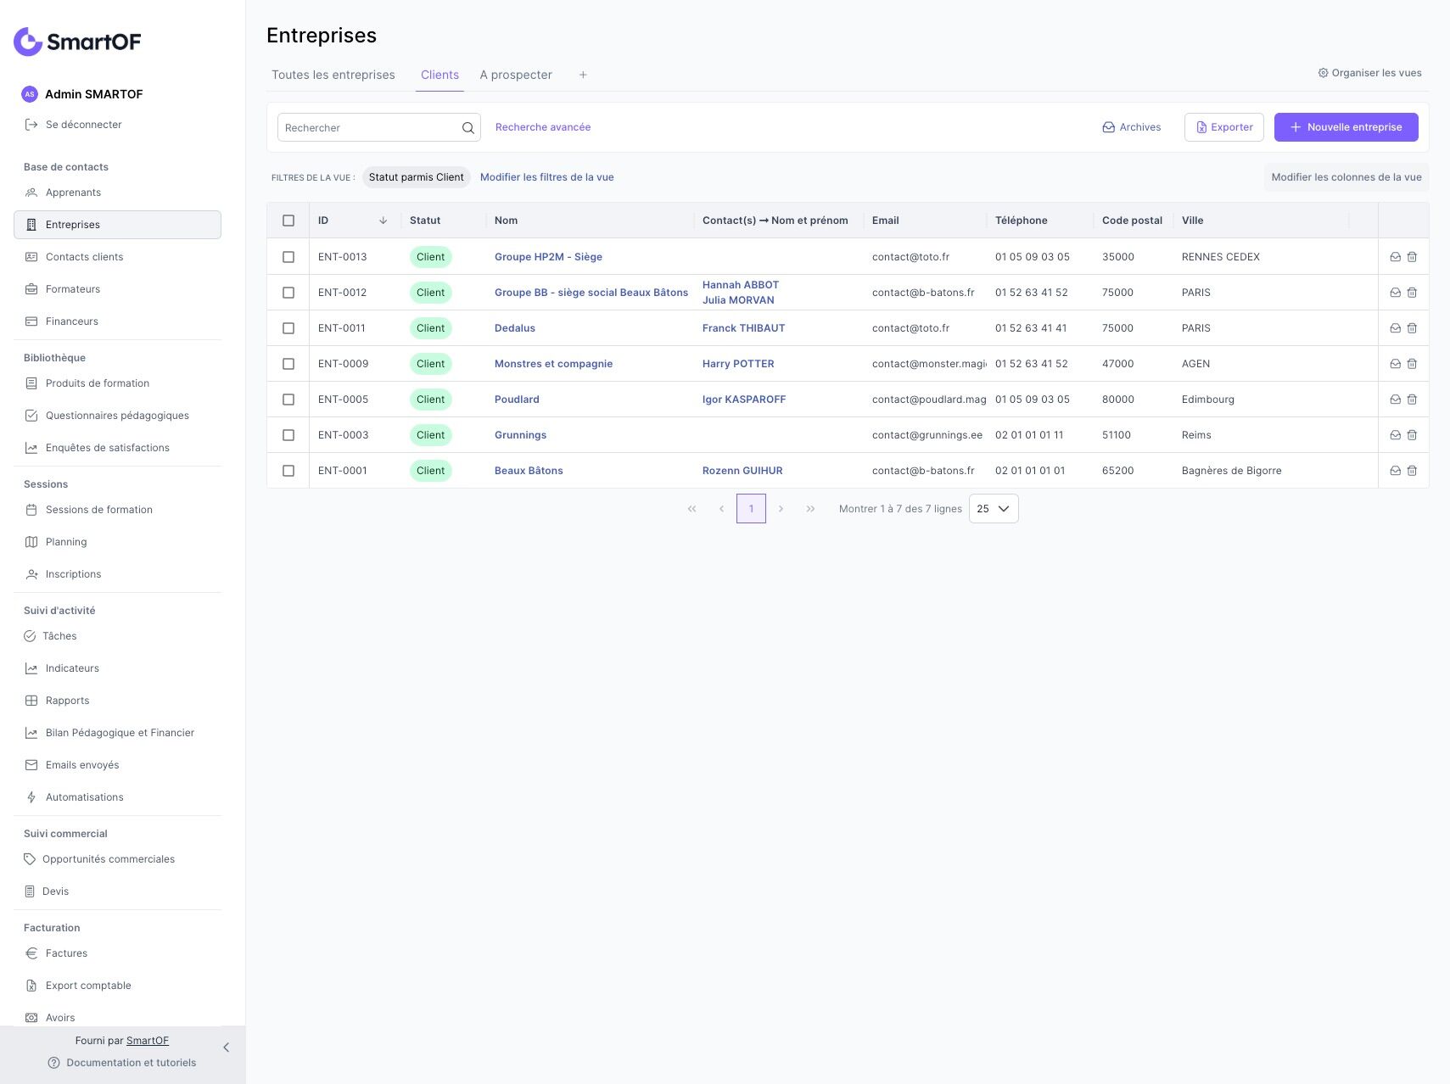Select the ENT-0003 Grunnings checkbox
Screen dimensions: 1450x1084
pos(288,435)
